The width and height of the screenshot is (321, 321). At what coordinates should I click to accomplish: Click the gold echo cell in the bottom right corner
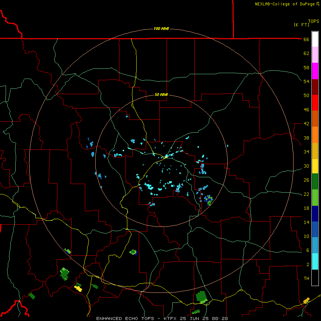[306, 301]
